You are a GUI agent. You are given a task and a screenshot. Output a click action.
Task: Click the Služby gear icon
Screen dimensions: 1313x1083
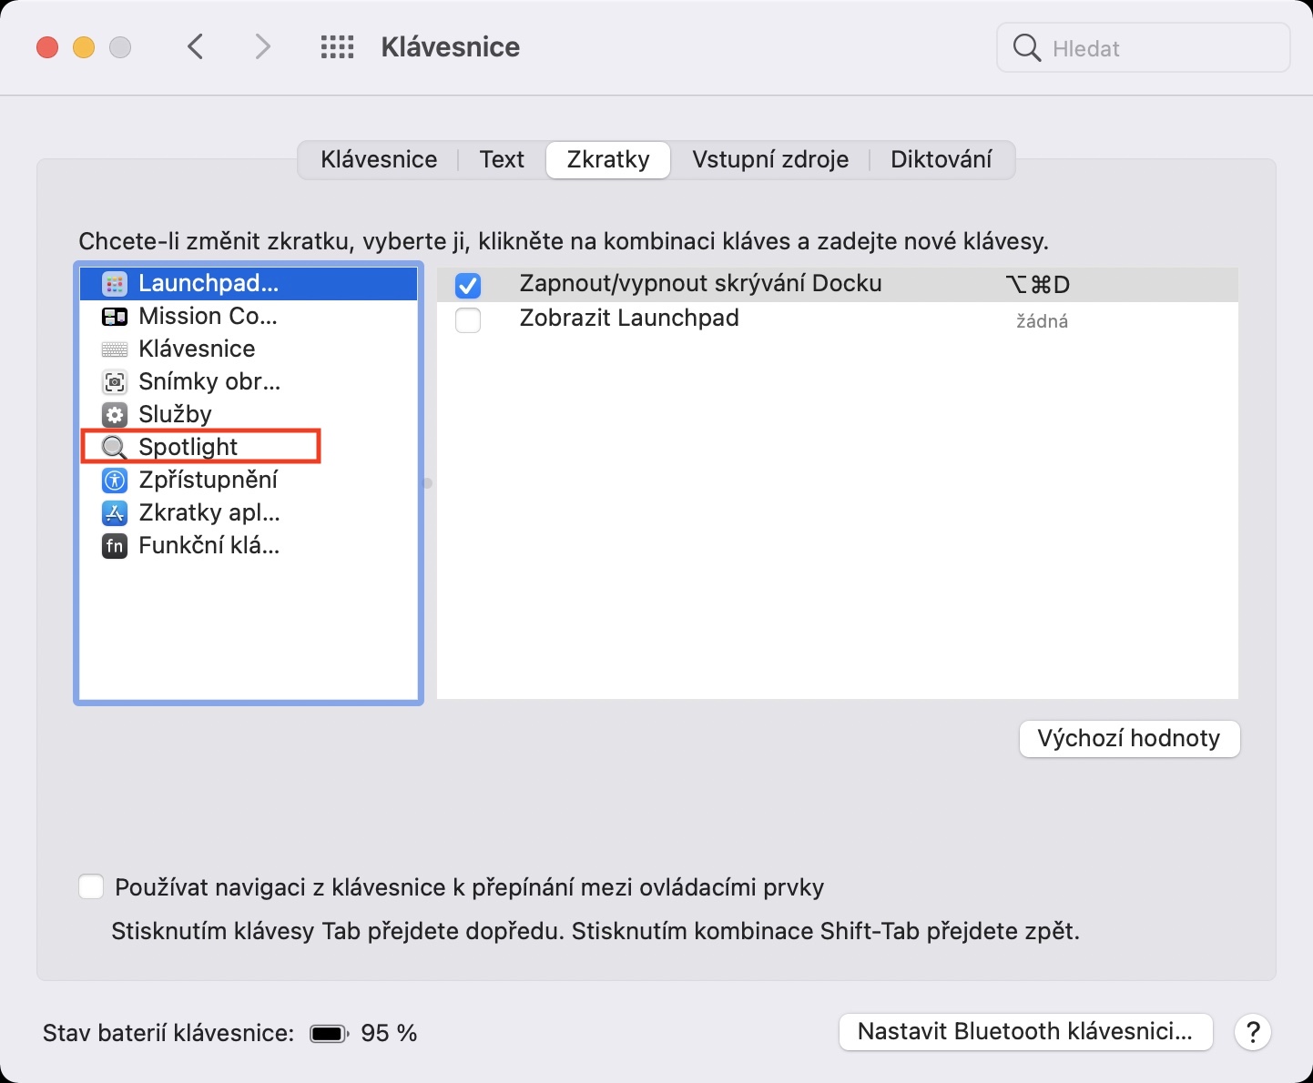[x=115, y=415]
